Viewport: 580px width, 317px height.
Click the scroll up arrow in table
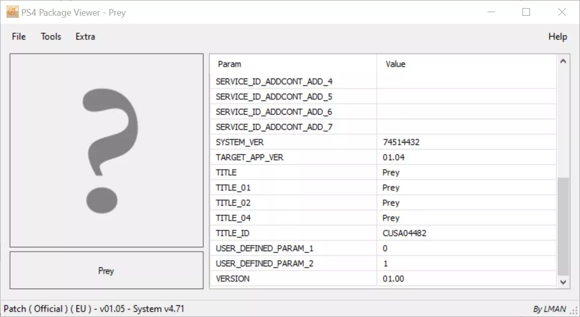point(563,62)
